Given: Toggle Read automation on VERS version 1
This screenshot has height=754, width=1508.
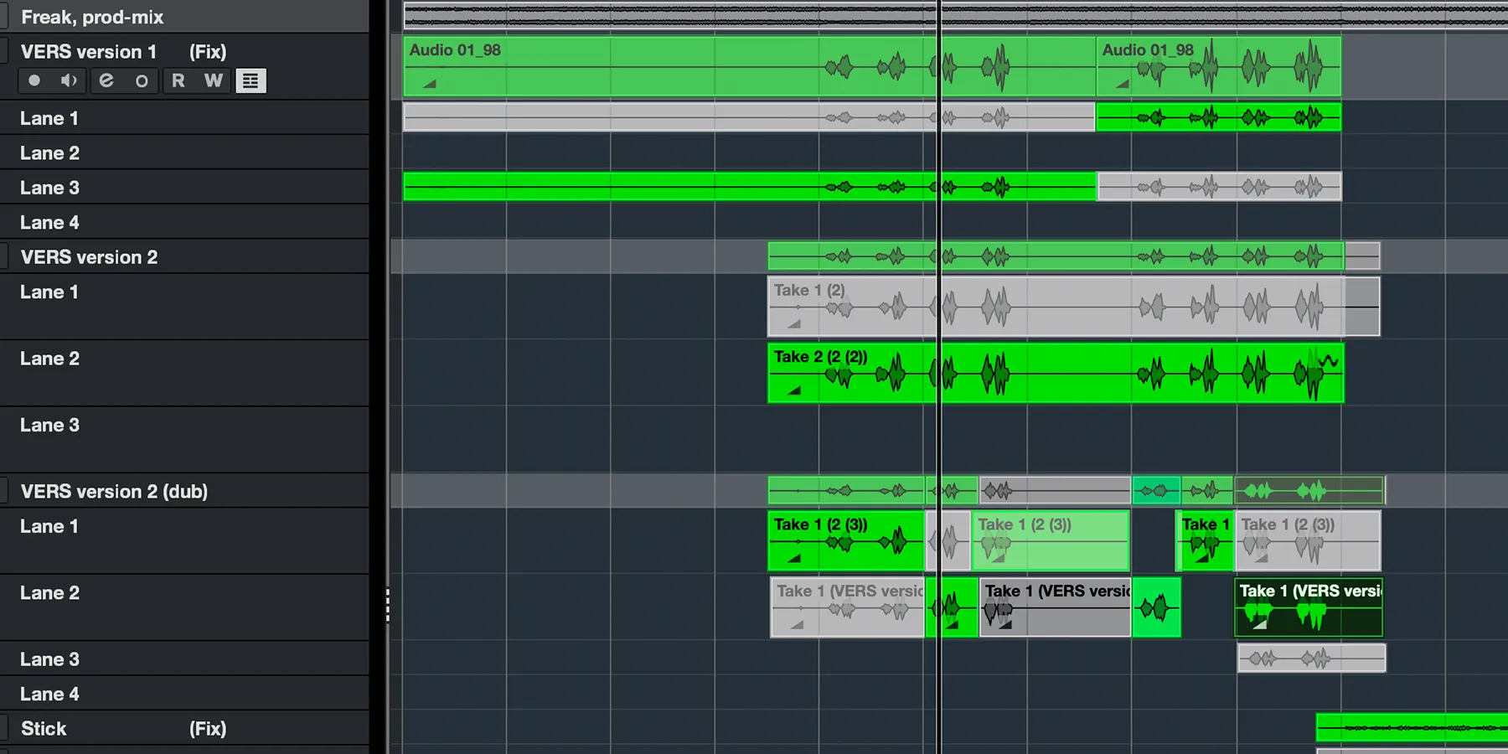Looking at the screenshot, I should [178, 81].
